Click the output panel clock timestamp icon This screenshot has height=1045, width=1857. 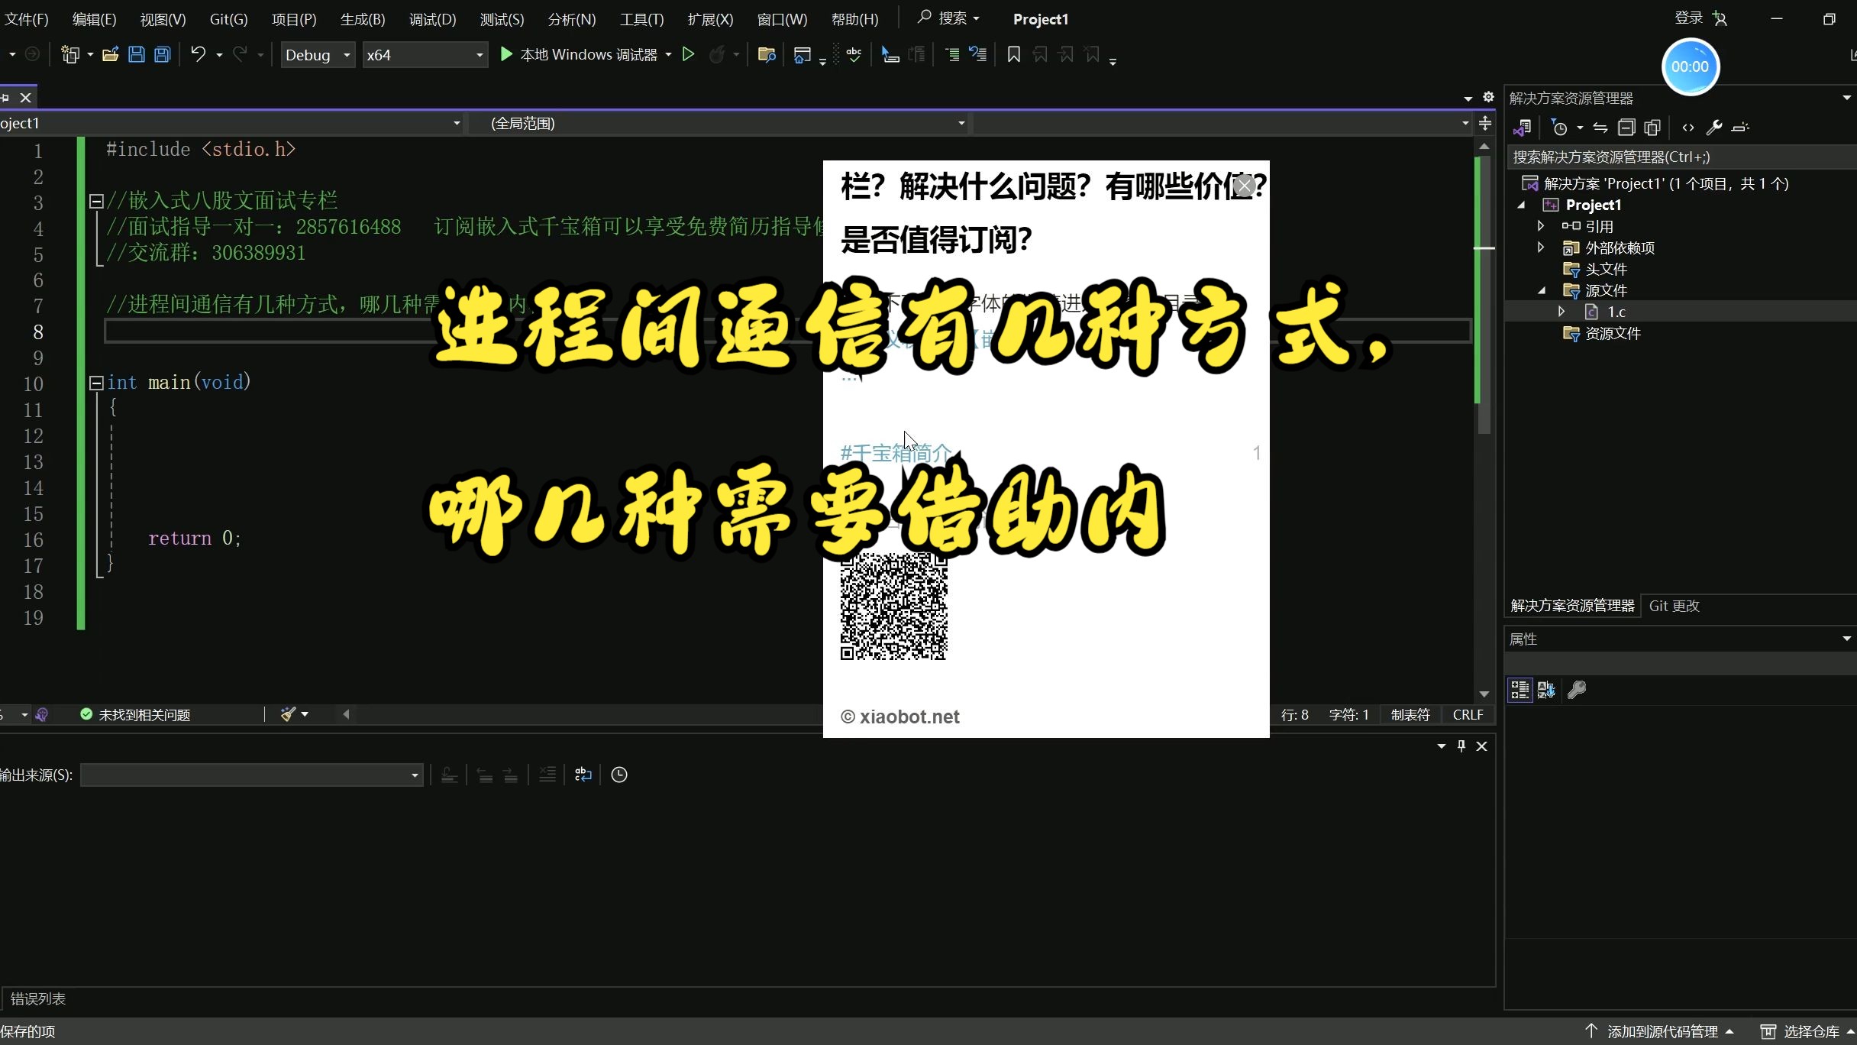619,775
